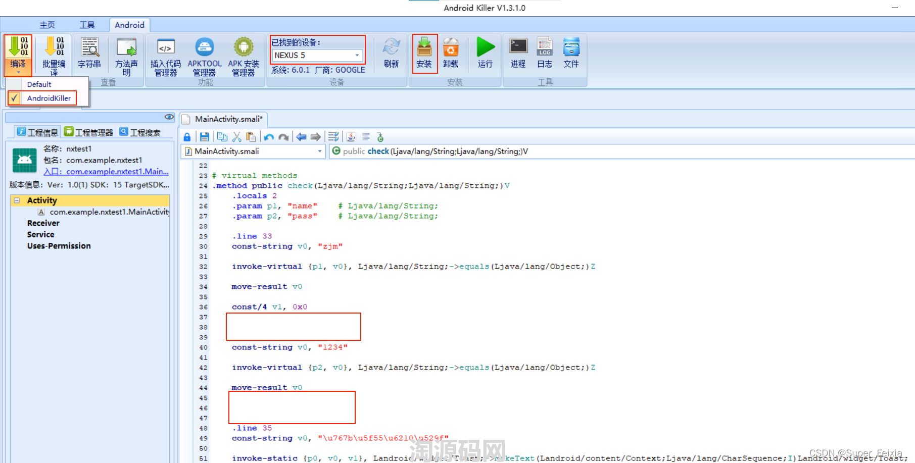Select the Uses-Permission tree node
Image resolution: width=915 pixels, height=463 pixels.
click(x=59, y=246)
